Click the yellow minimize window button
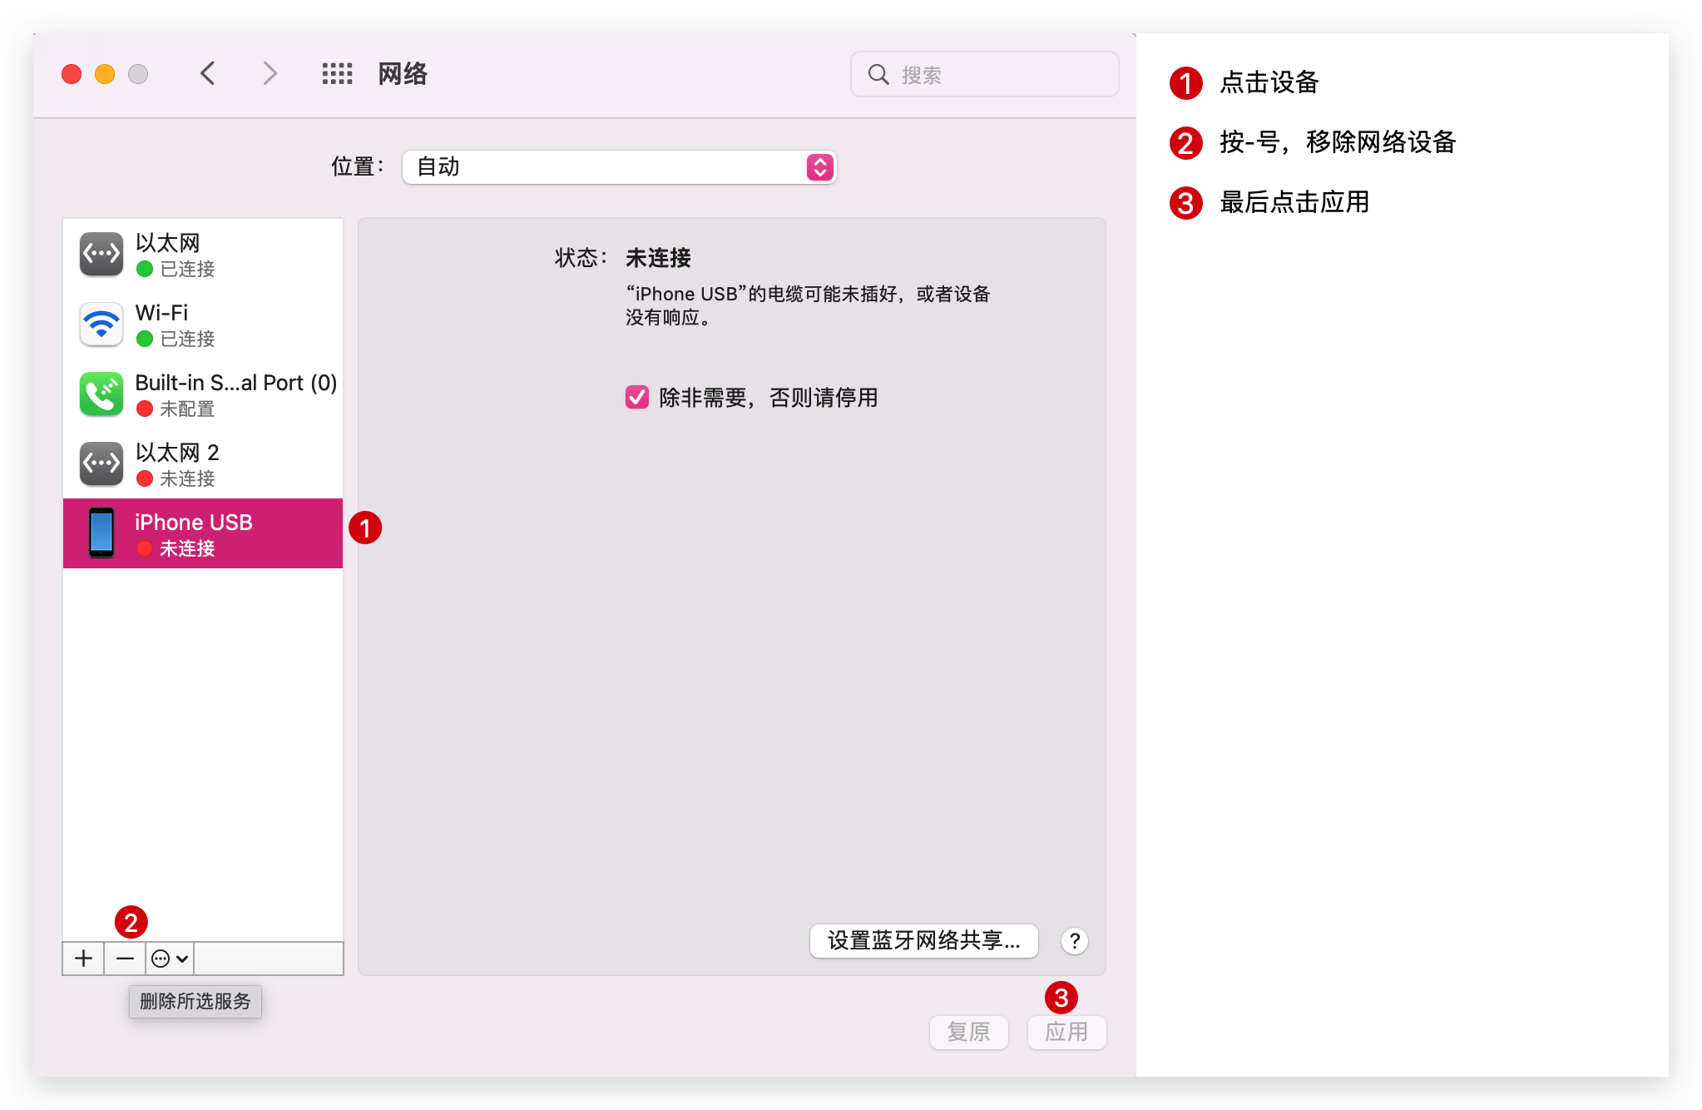This screenshot has height=1110, width=1702. 105,75
